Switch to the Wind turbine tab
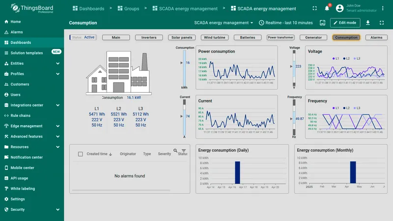Image resolution: width=393 pixels, height=221 pixels. click(x=215, y=38)
